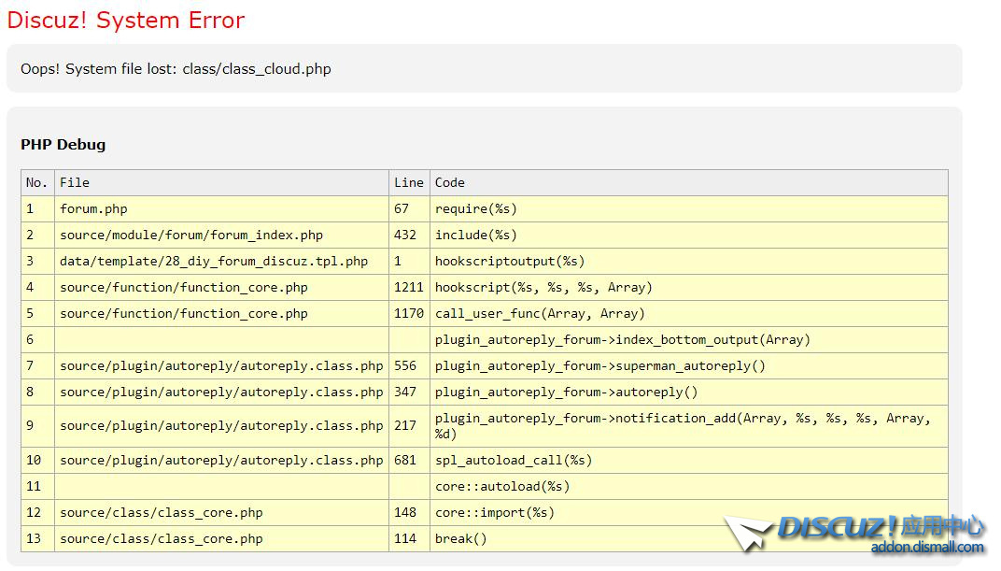This screenshot has width=1001, height=571.
Task: Click the "No." column header
Action: point(37,183)
